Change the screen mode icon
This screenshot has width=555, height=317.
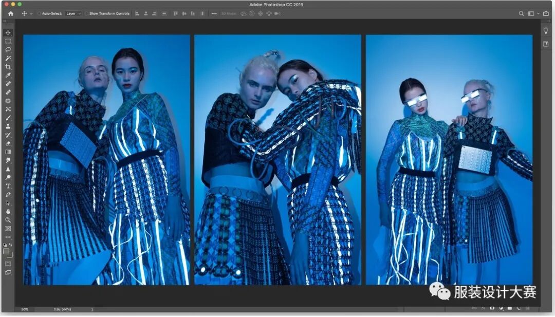pyautogui.click(x=8, y=272)
